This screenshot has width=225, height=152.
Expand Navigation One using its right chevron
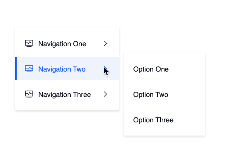[106, 43]
